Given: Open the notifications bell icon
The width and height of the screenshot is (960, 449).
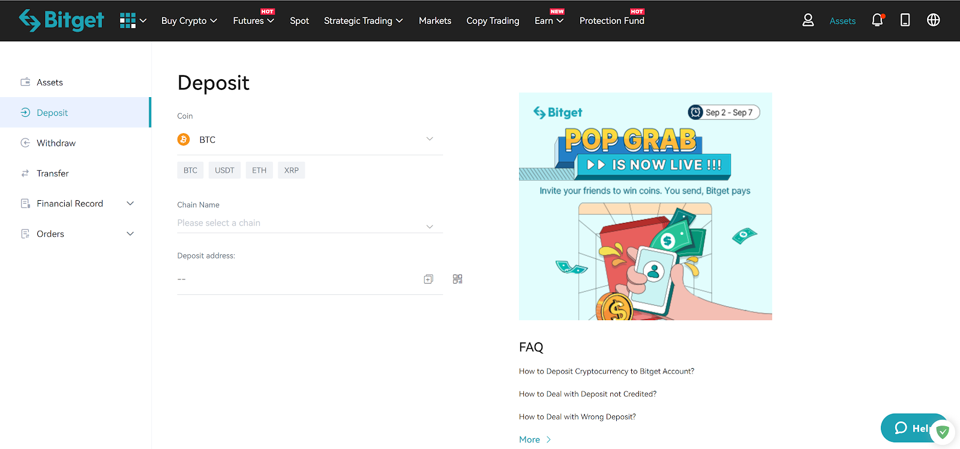Looking at the screenshot, I should pos(877,20).
